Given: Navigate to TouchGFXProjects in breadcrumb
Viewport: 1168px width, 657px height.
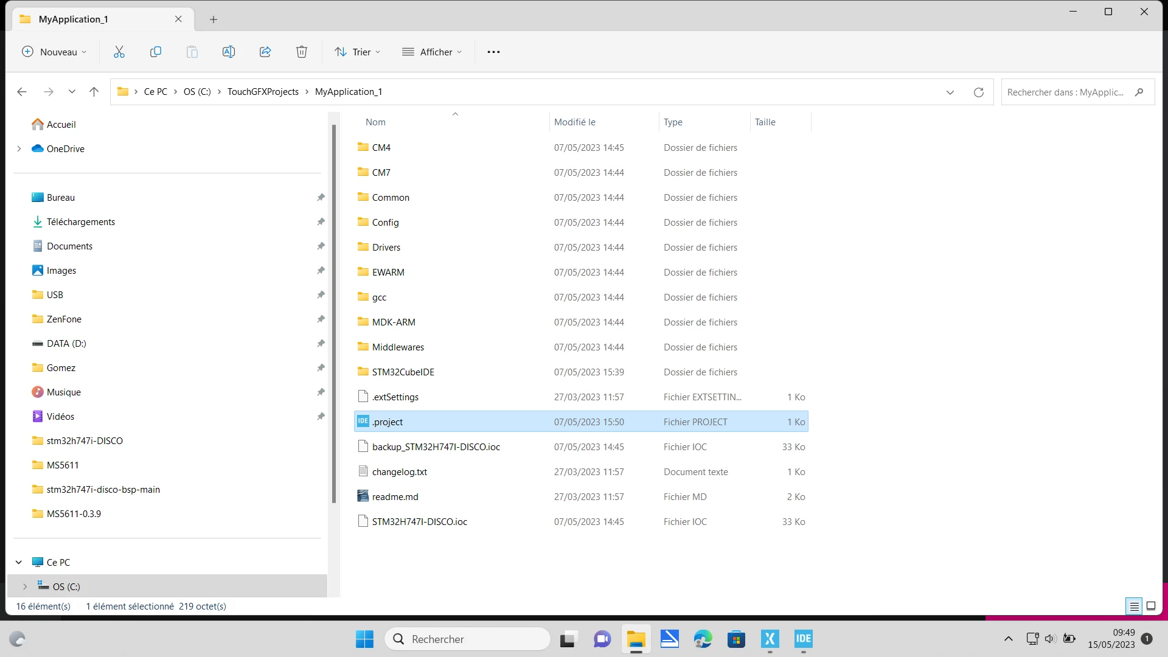Looking at the screenshot, I should (x=263, y=92).
